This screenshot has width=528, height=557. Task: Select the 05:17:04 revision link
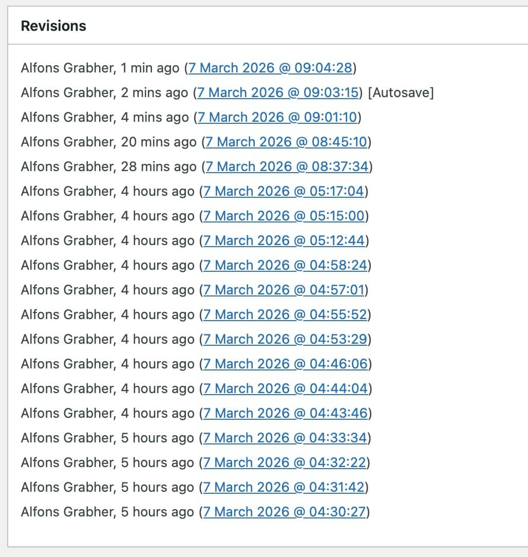[284, 191]
